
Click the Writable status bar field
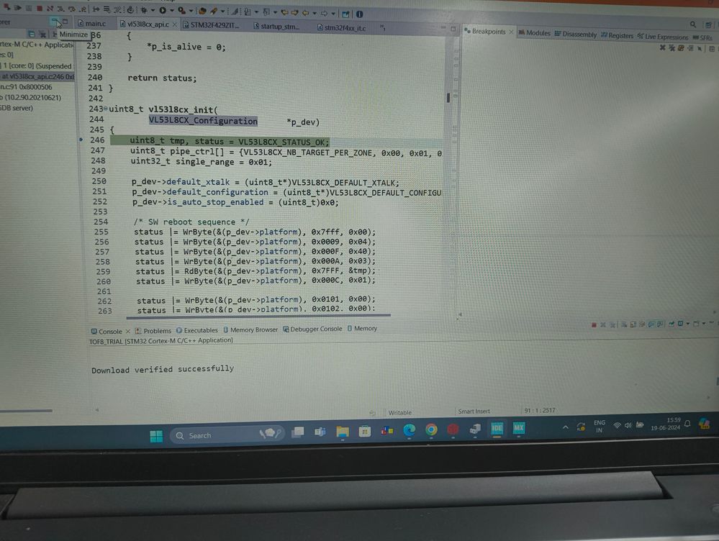tap(400, 413)
